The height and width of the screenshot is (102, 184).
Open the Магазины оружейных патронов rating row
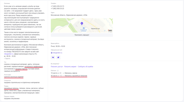point(69,76)
